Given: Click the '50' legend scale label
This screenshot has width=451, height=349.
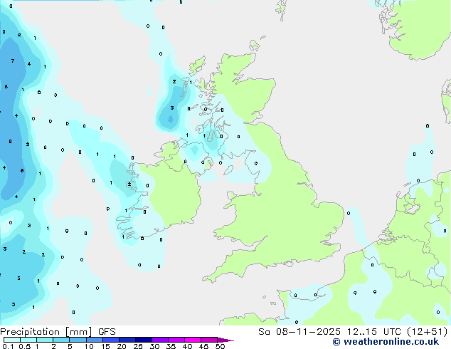Looking at the screenshot, I should click(220, 346).
